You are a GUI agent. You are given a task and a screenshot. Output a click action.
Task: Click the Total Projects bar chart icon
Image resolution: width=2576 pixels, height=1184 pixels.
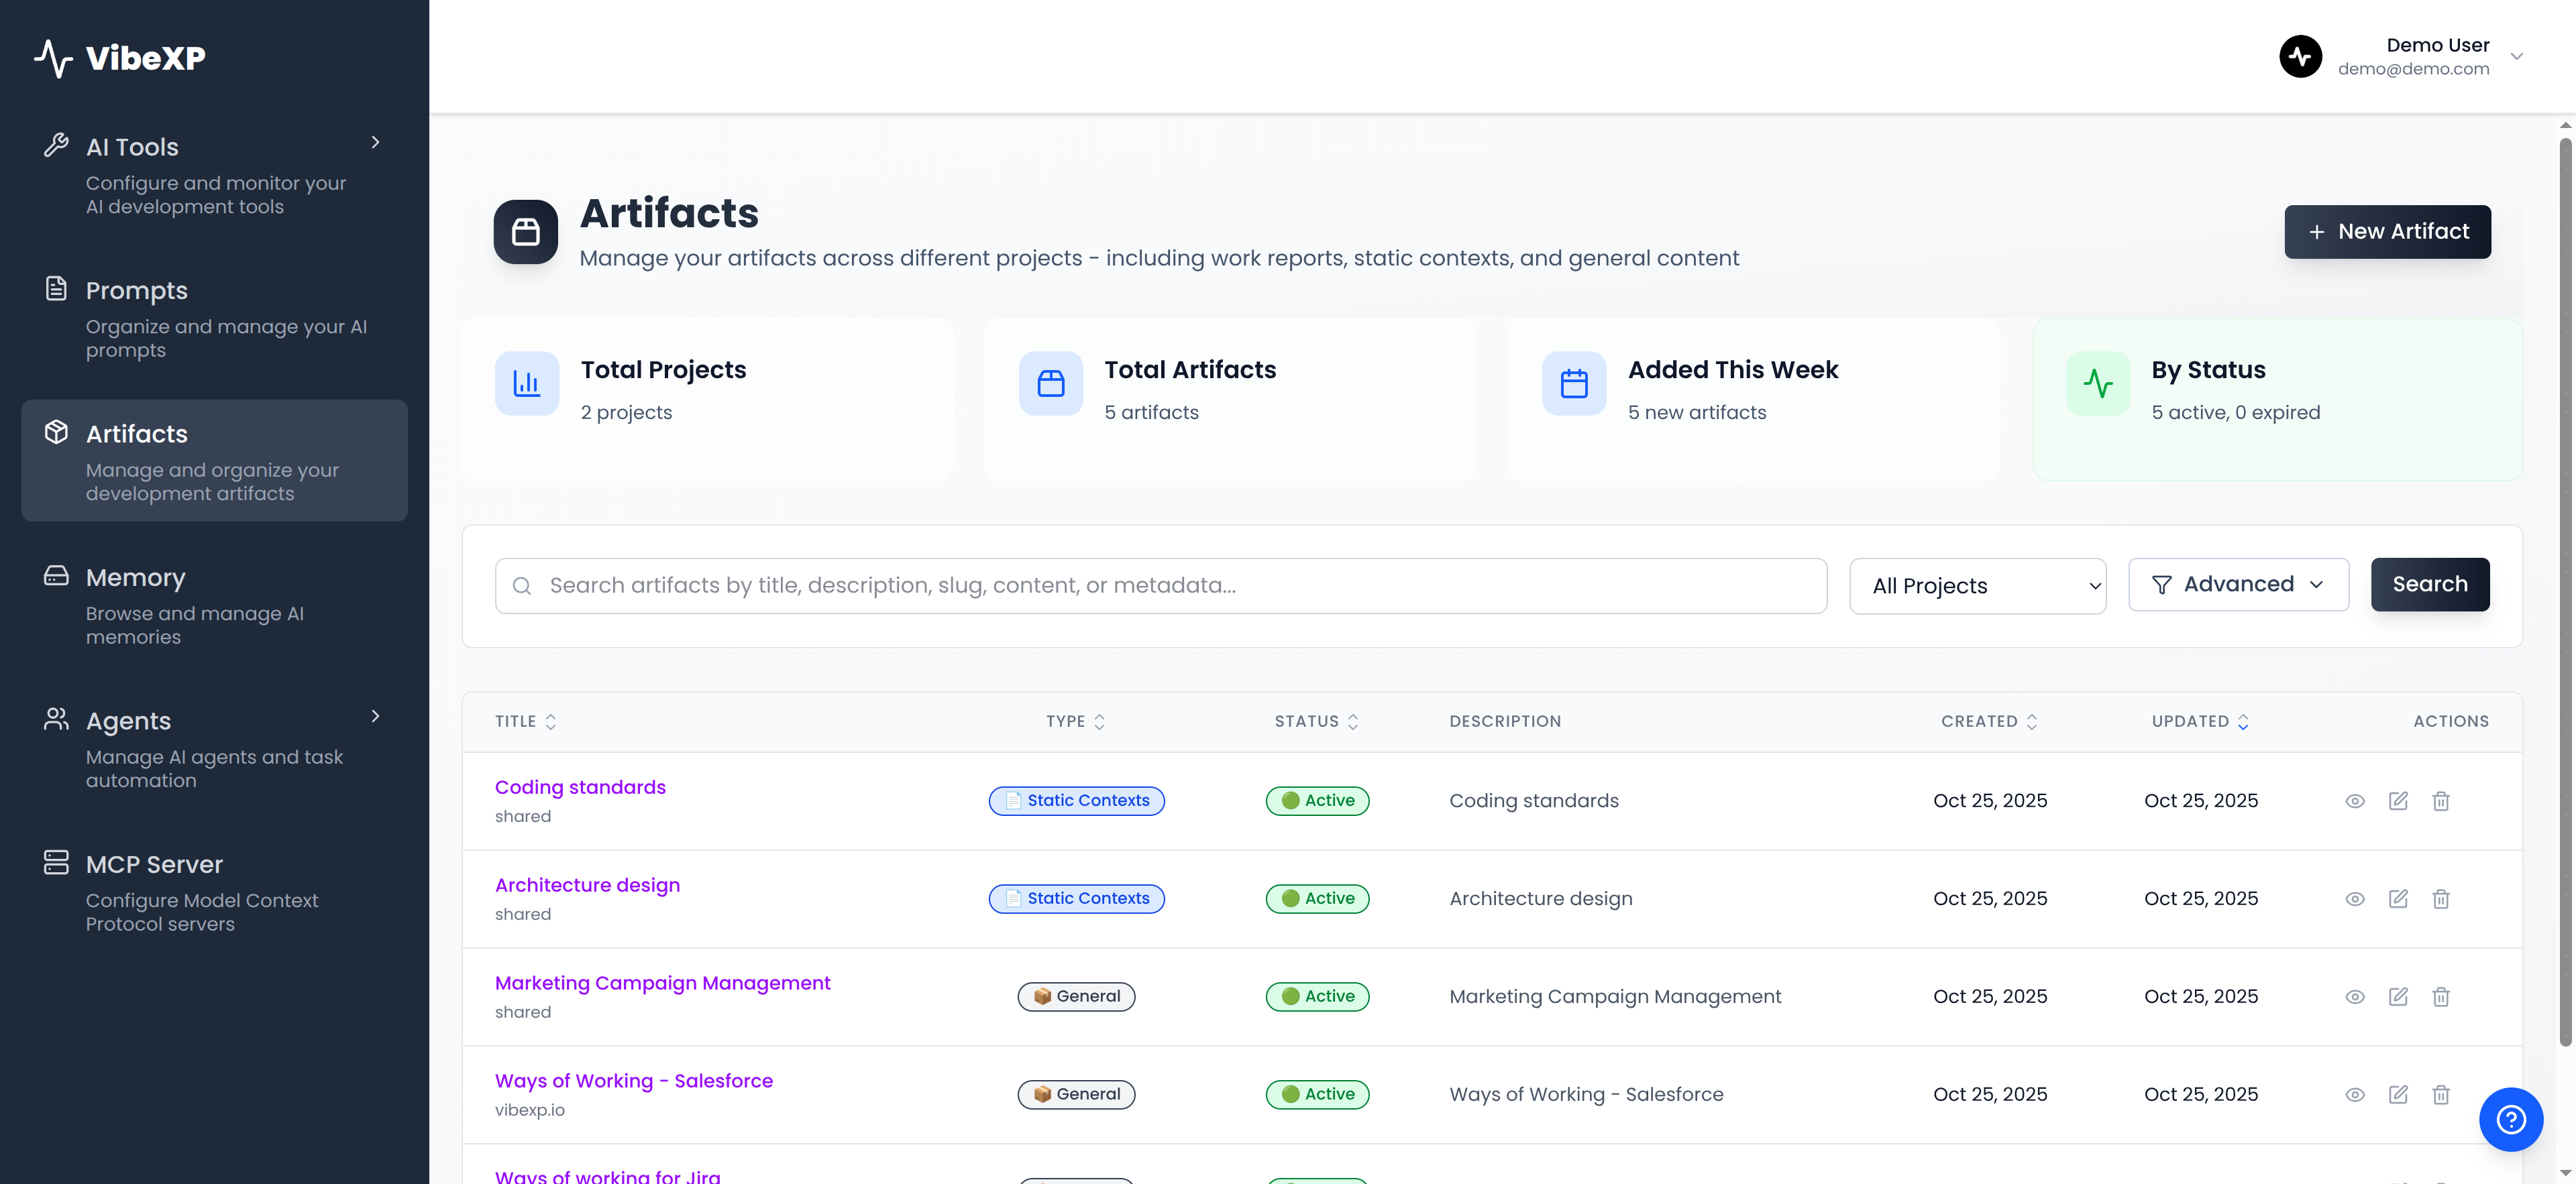[527, 383]
